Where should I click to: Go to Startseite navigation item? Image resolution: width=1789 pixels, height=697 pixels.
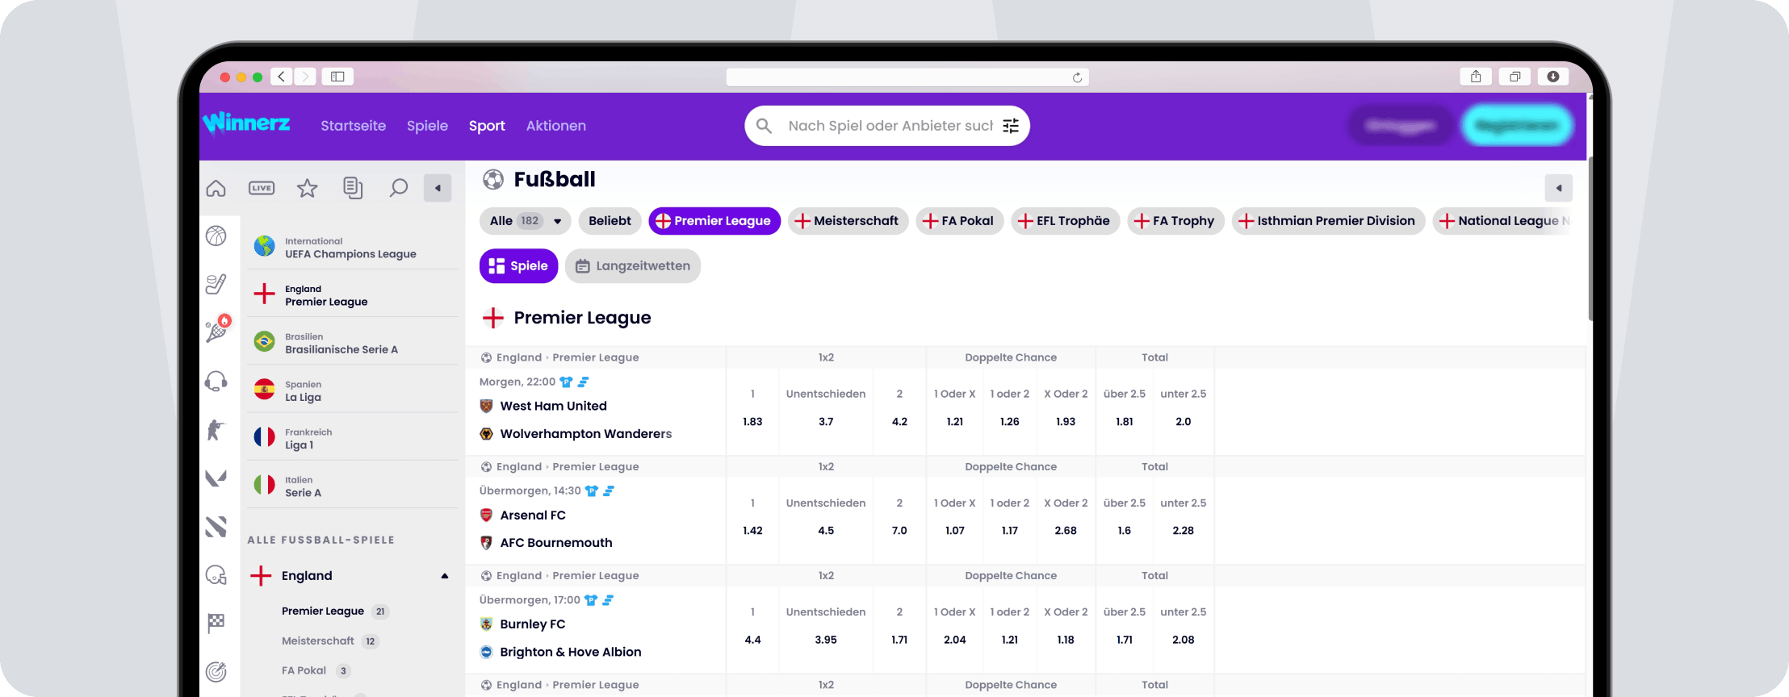tap(353, 126)
